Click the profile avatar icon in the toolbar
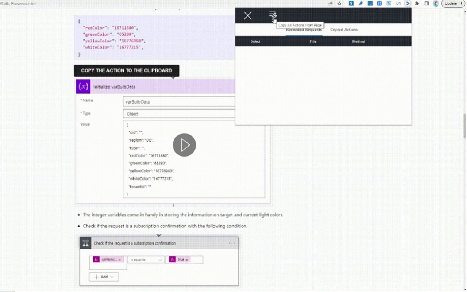Image resolution: width=467 pixels, height=292 pixels. [436, 4]
